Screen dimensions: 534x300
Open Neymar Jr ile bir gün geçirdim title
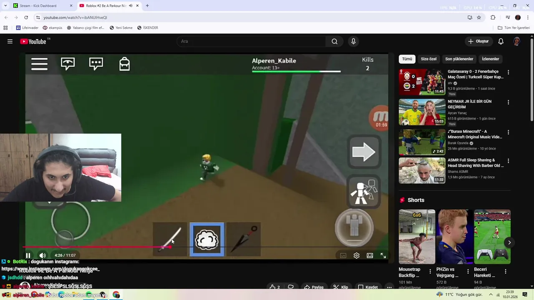coord(469,104)
